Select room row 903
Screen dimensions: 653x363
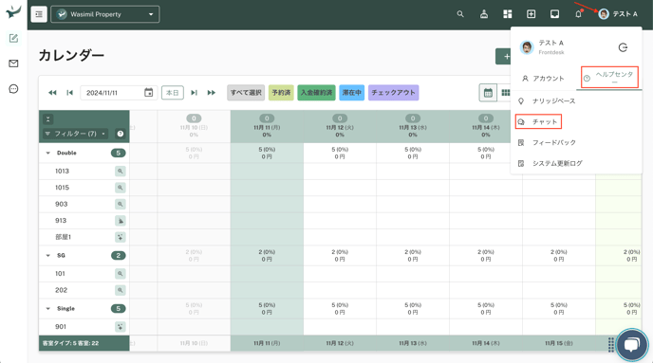click(84, 204)
